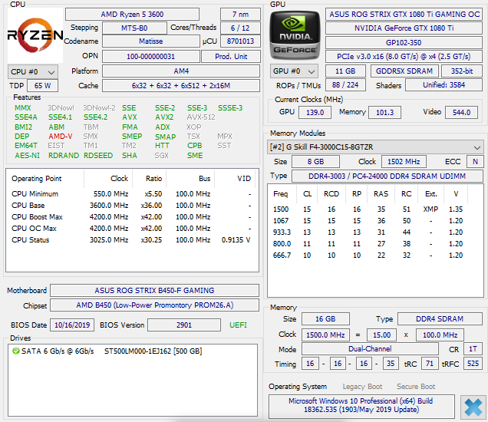The width and height of the screenshot is (488, 422).
Task: Click the Secure Boot label
Action: [417, 387]
